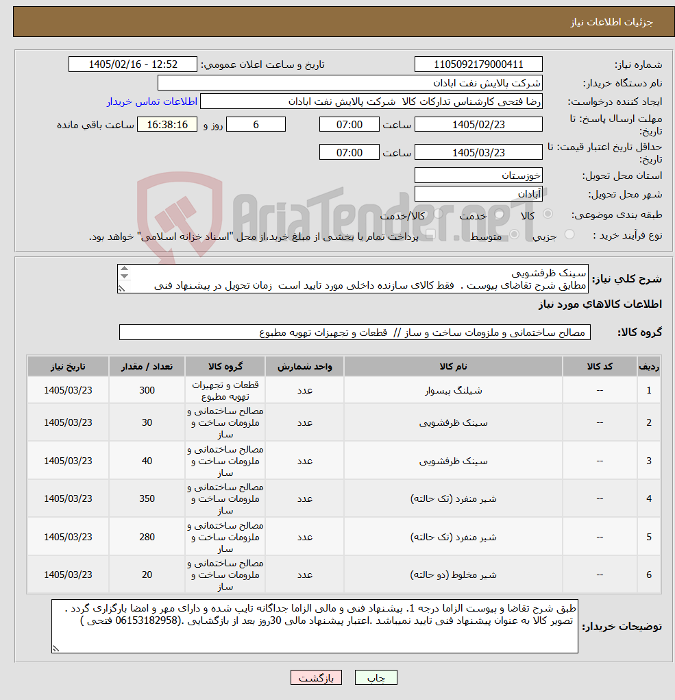Click quantity 20 in row 6
The width and height of the screenshot is (675, 700).
pos(147,575)
